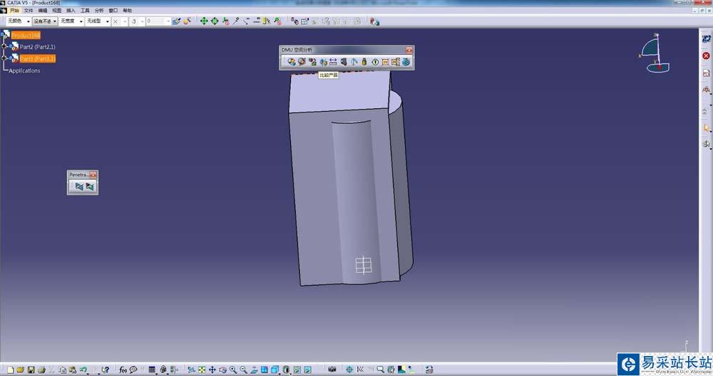This screenshot has width=713, height=376.
Task: Select Part1 (Part1.1) in the tree
Action: point(37,58)
